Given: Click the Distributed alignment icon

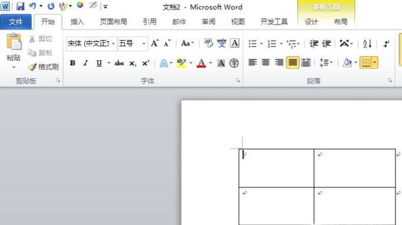Looking at the screenshot, I should pos(306,62).
